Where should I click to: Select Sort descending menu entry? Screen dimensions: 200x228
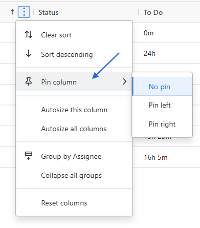(x=74, y=54)
